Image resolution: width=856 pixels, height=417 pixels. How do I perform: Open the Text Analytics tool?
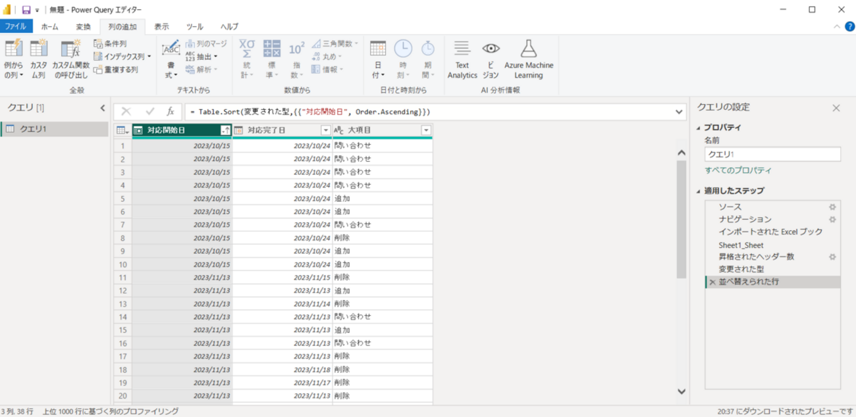click(x=462, y=59)
